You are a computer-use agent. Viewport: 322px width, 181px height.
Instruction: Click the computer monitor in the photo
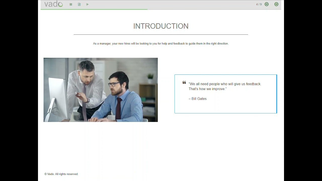click(x=58, y=98)
